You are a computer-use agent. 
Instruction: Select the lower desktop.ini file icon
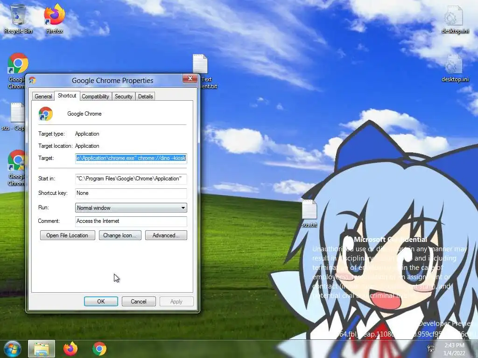click(x=455, y=68)
